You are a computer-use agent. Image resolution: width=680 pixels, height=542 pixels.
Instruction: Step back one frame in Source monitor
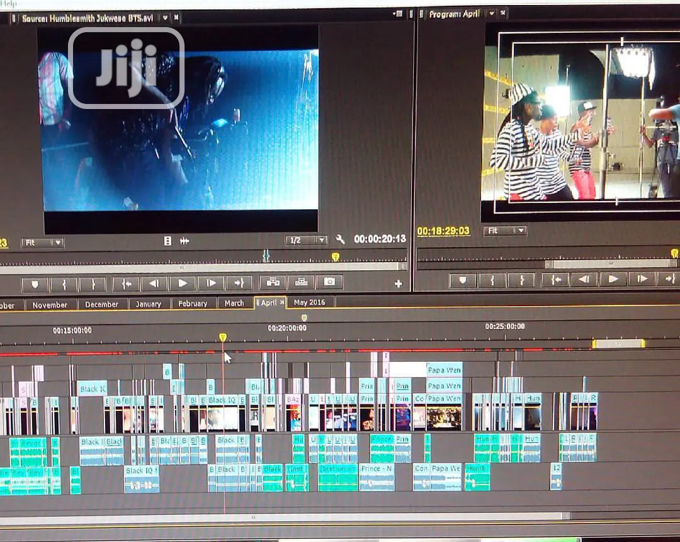click(x=154, y=284)
